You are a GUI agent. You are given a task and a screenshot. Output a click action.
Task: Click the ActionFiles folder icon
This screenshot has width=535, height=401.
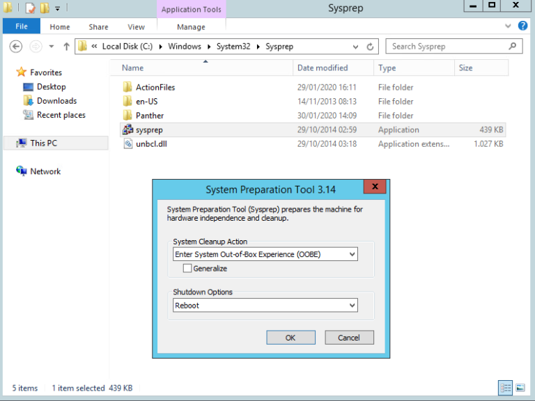tap(127, 87)
